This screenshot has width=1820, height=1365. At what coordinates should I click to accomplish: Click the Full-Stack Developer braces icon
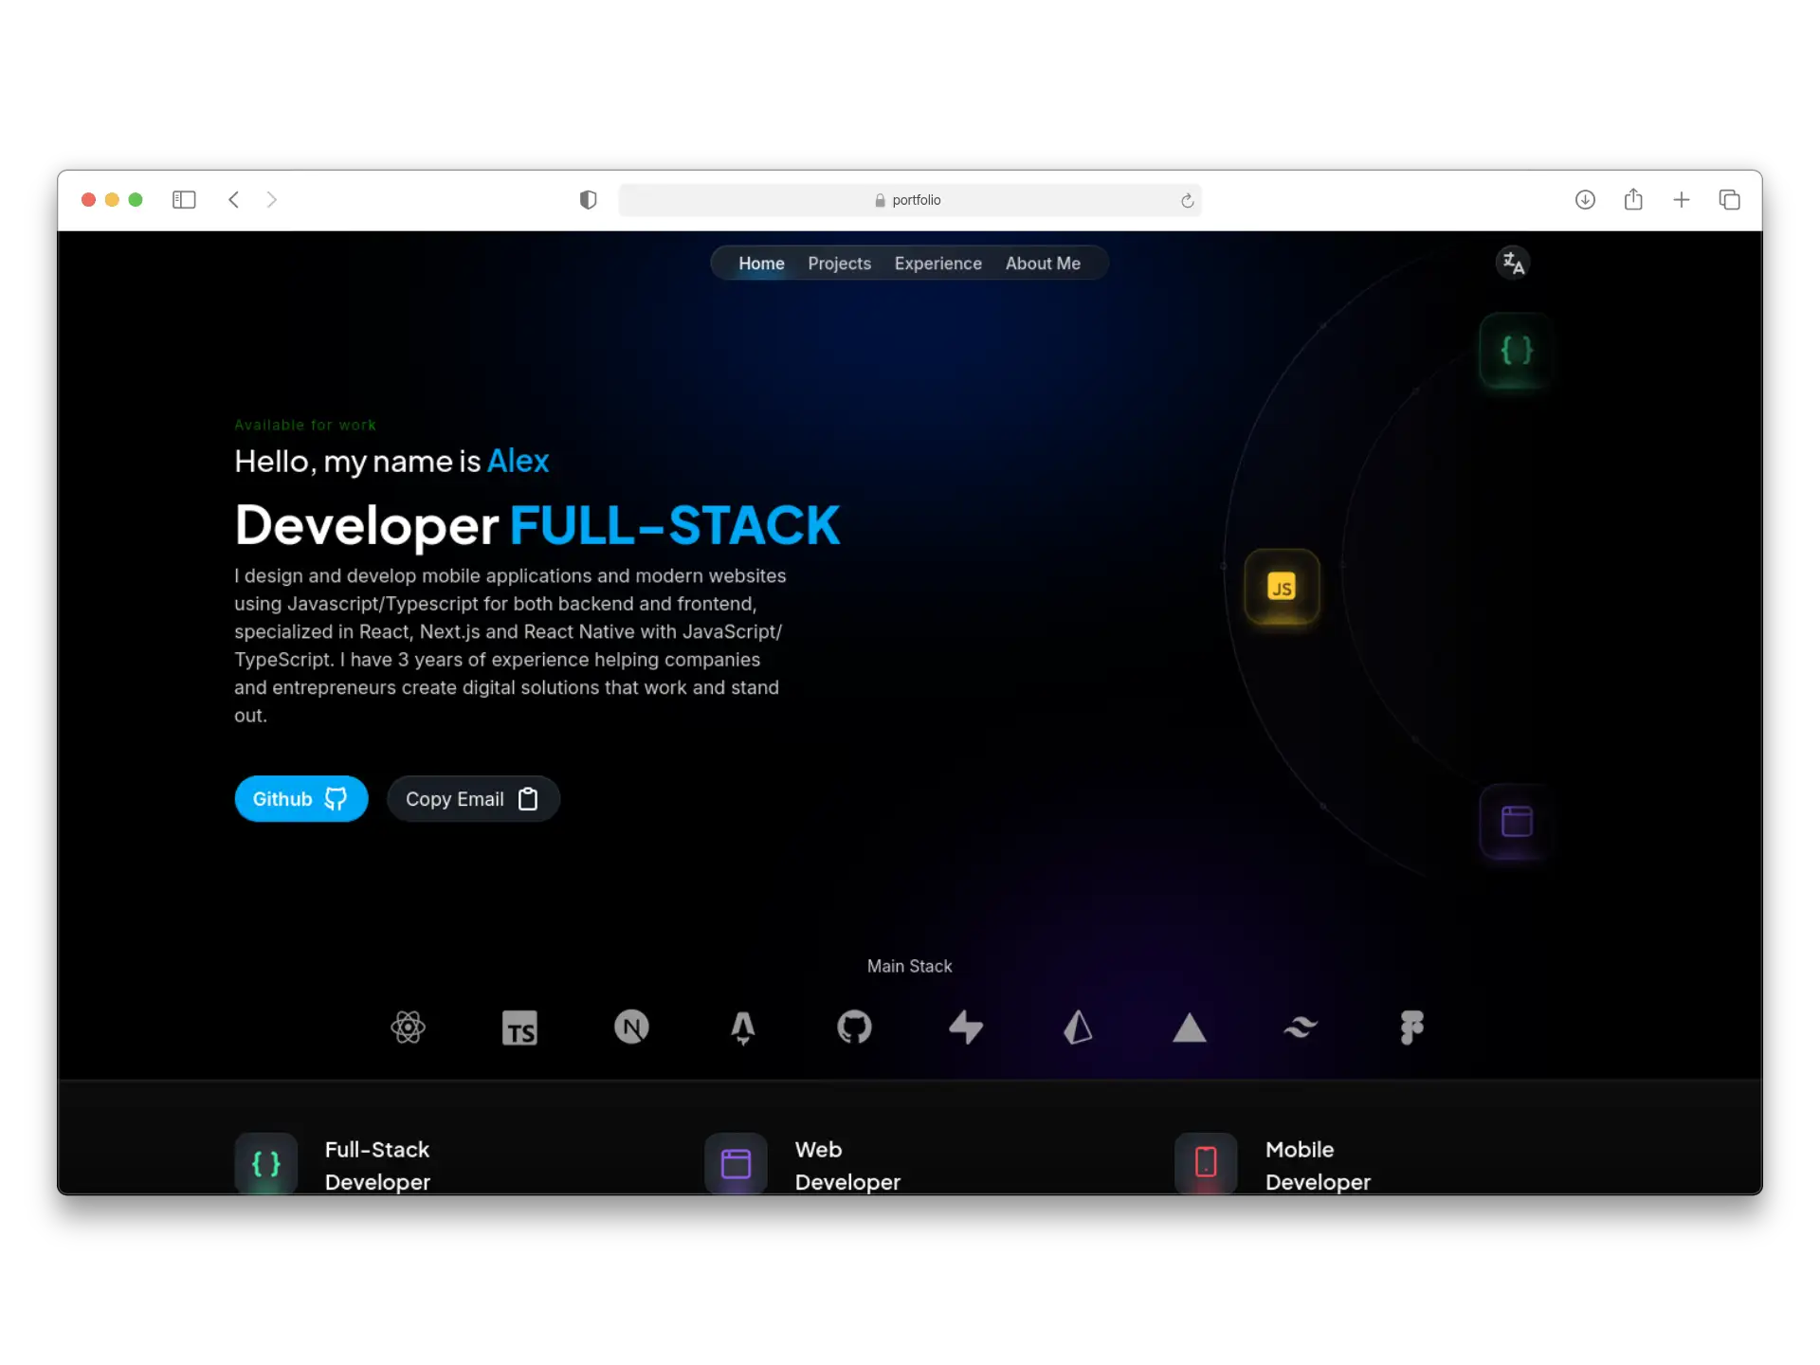pos(266,1163)
